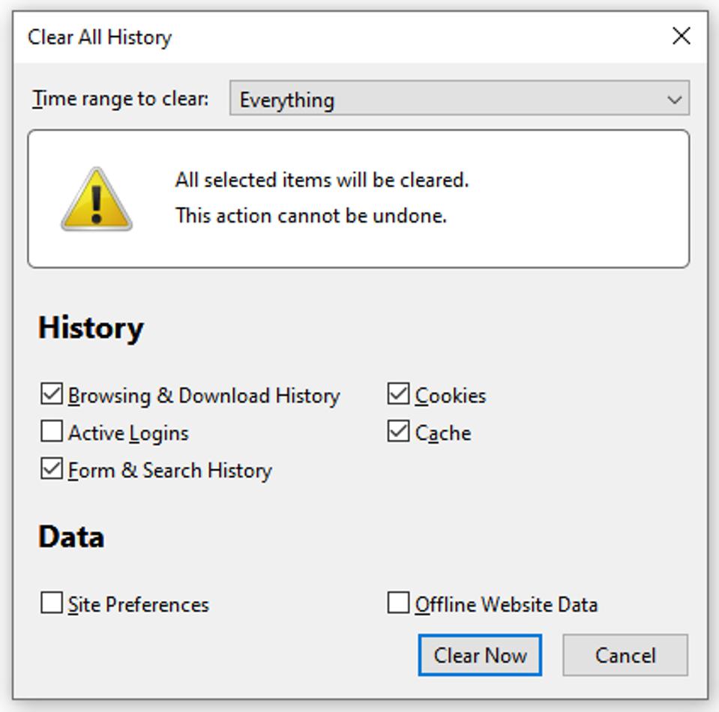Click the yellow warning triangle icon
This screenshot has height=712, width=719.
(97, 199)
